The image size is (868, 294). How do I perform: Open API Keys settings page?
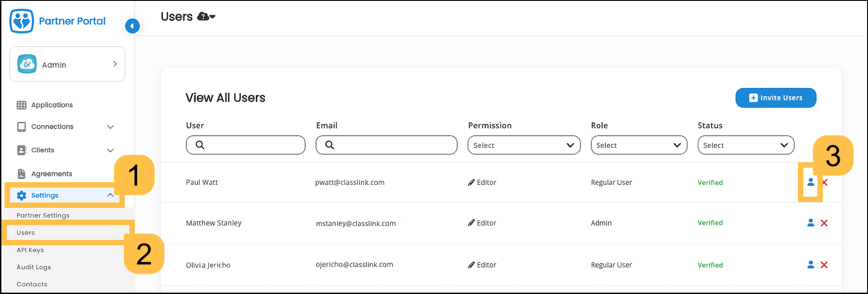click(30, 250)
